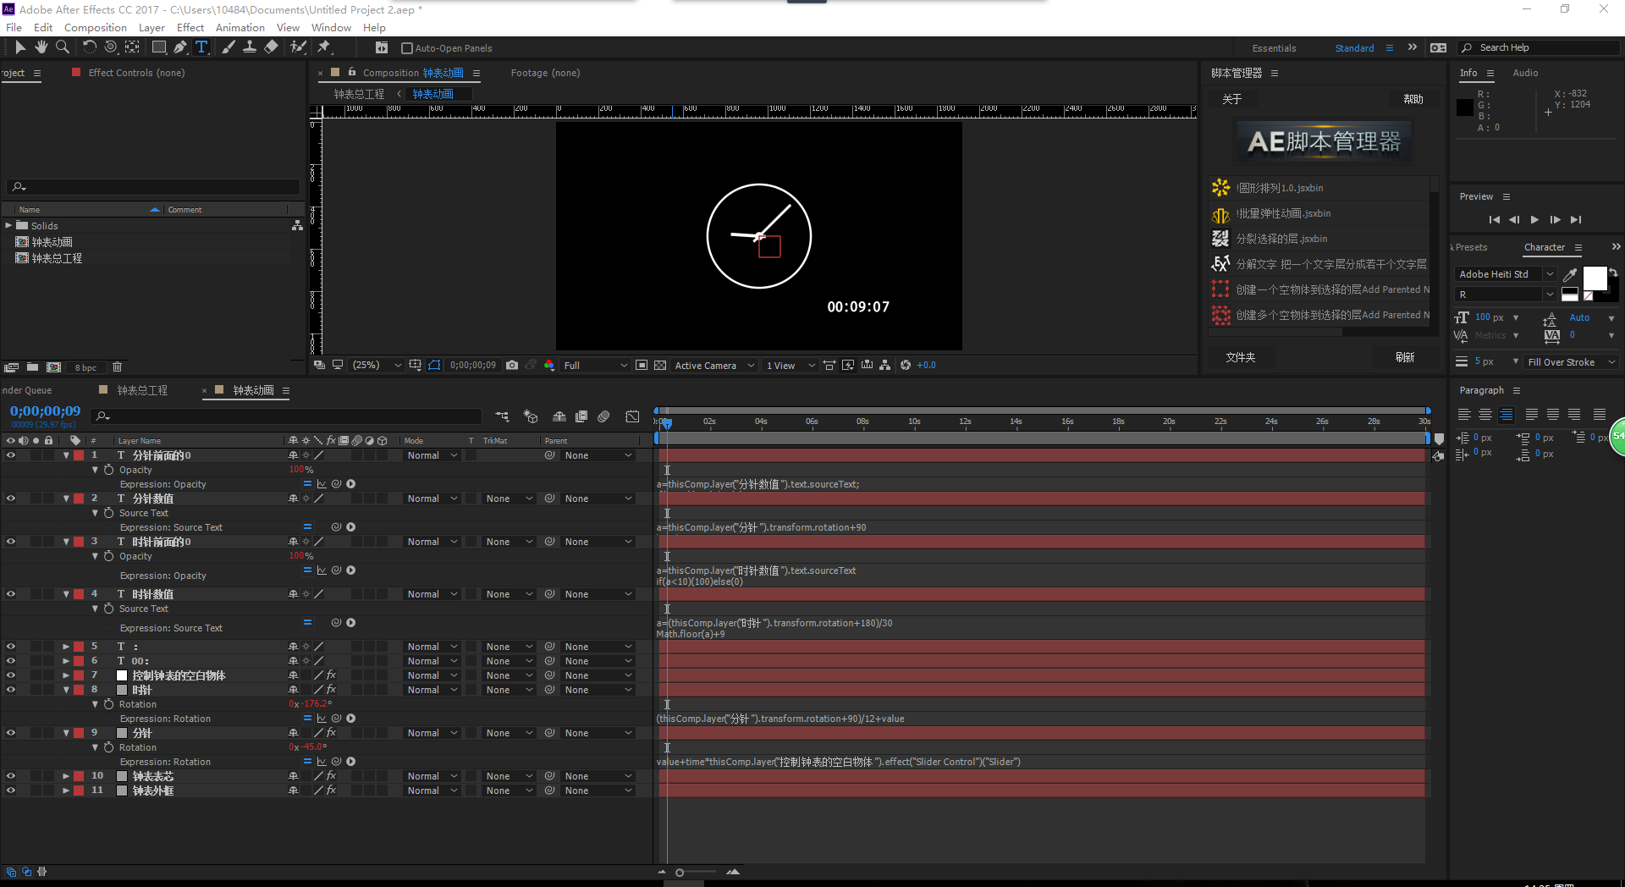Reset exposure in viewer footer
Screen dimensions: 1625x887
[906, 366]
